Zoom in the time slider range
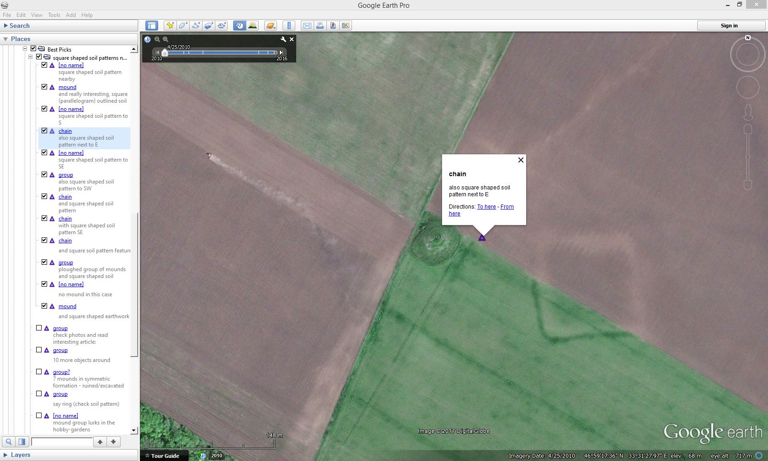Viewport: 768px width, 461px height. (x=165, y=39)
